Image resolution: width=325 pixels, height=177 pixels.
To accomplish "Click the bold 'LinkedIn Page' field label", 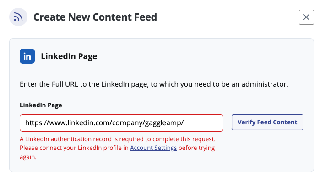I will tap(41, 105).
